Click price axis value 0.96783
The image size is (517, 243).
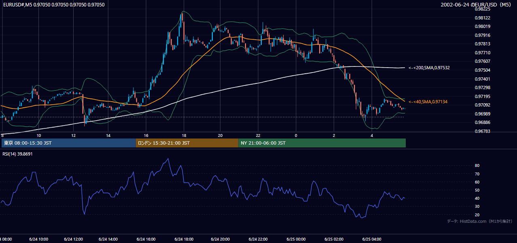pyautogui.click(x=482, y=131)
